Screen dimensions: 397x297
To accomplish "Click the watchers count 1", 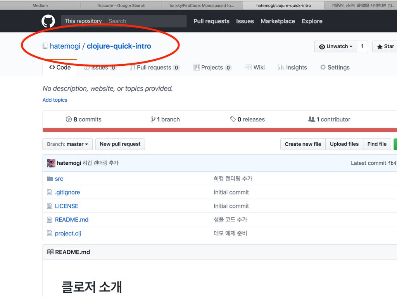I will [x=362, y=46].
